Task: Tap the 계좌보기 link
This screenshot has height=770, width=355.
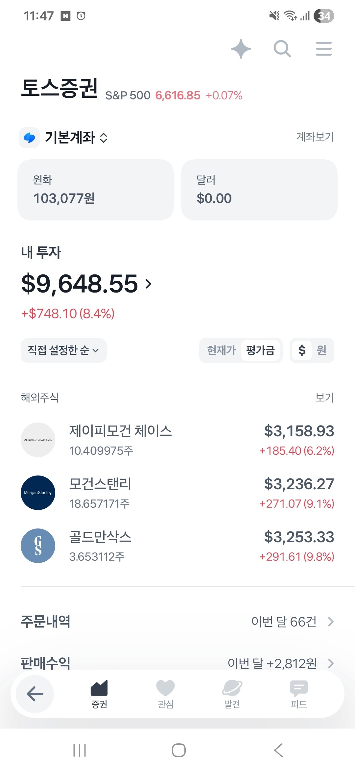Action: tap(315, 137)
